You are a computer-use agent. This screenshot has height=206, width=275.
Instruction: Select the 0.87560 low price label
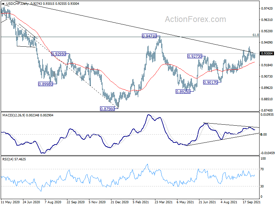[x=107, y=109]
